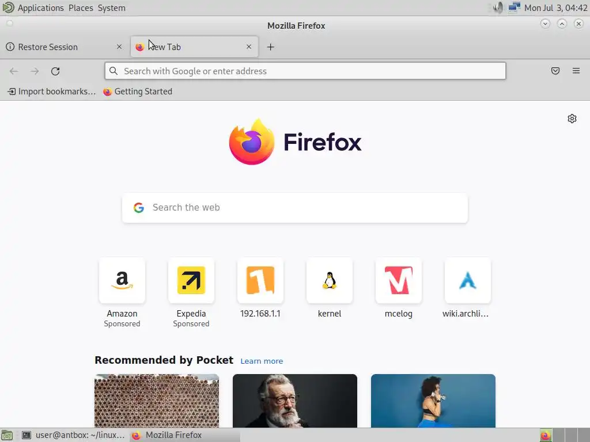The height and width of the screenshot is (442, 590).
Task: Open the Getting Started bookmark
Action: pos(138,92)
